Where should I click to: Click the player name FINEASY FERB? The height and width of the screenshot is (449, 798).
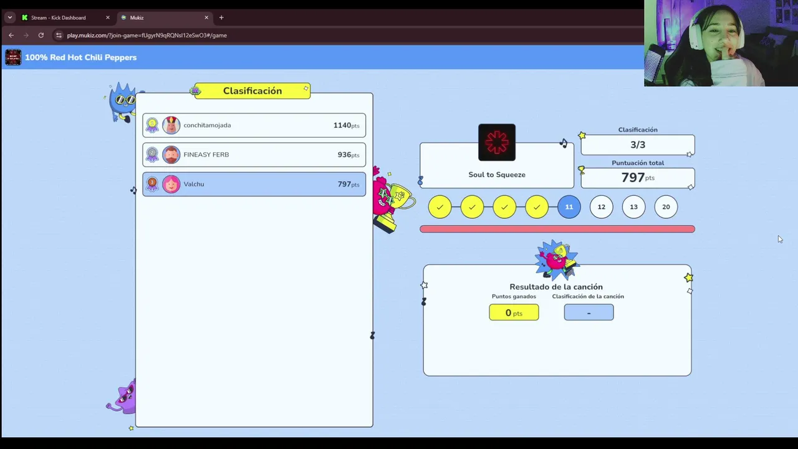point(206,155)
